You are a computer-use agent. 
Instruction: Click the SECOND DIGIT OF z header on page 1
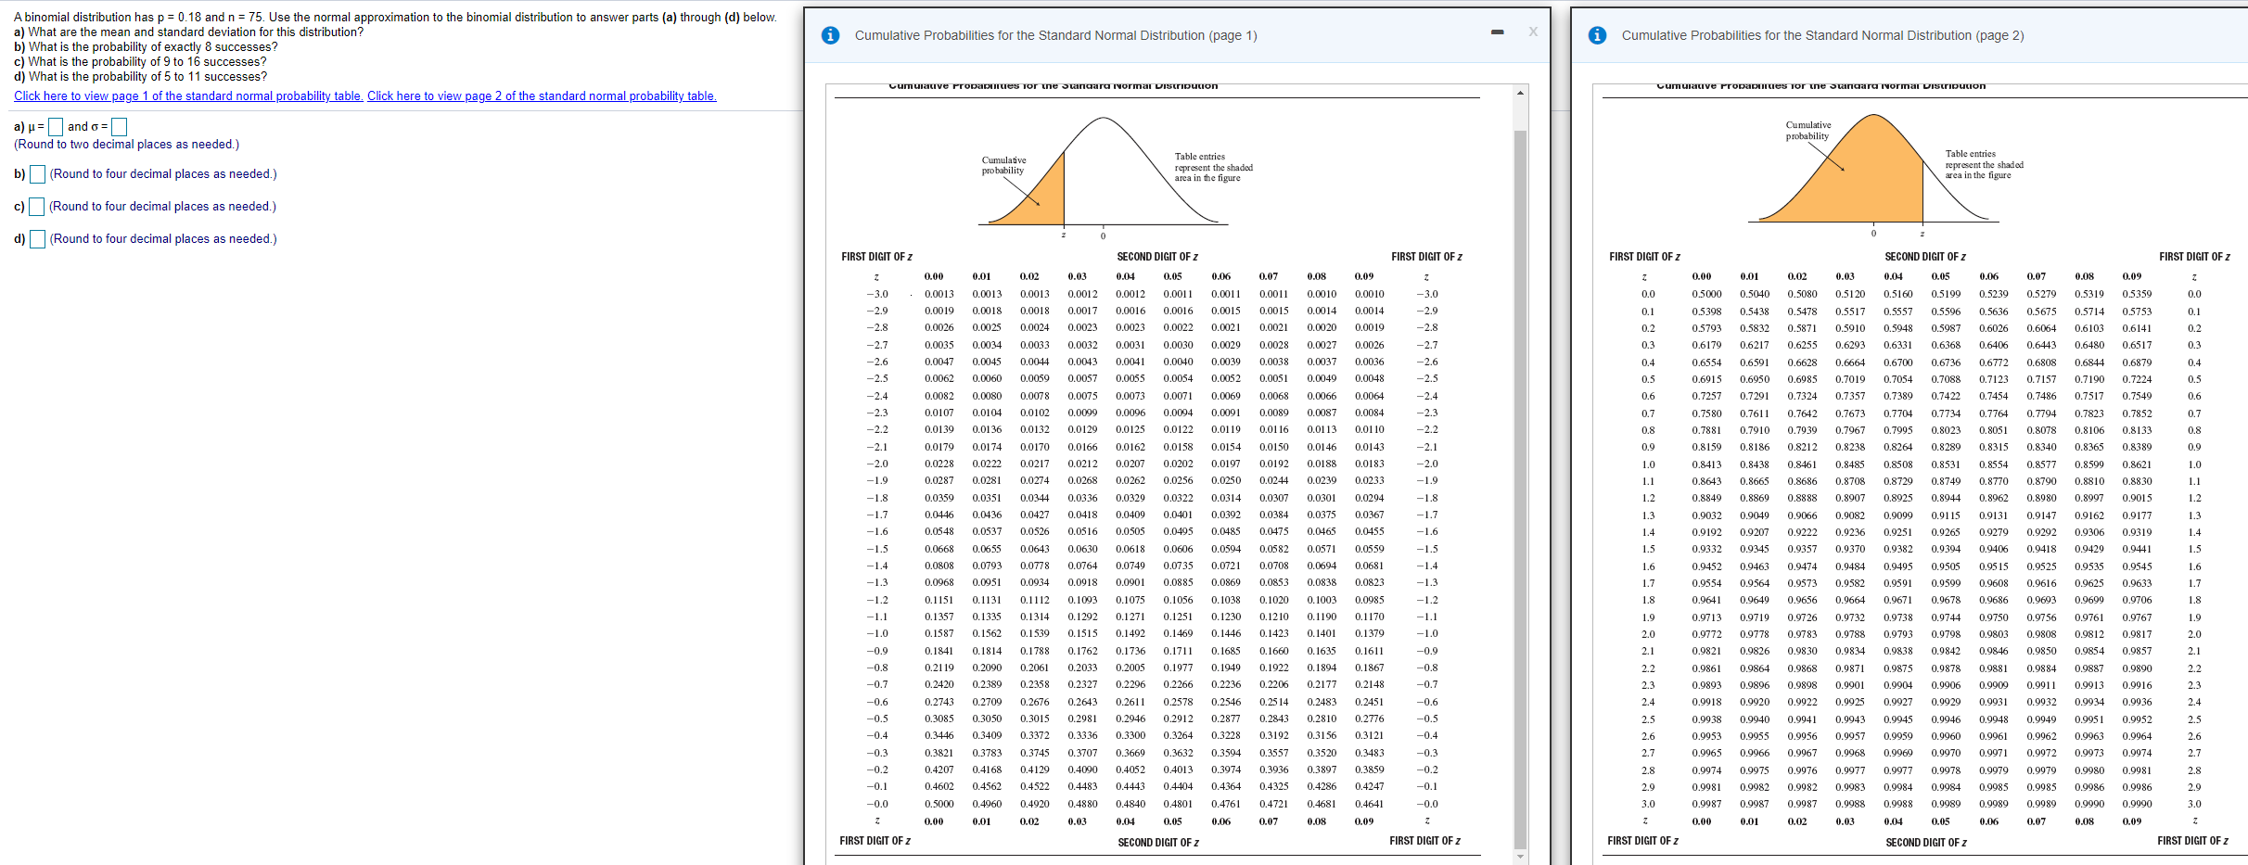tap(1156, 257)
